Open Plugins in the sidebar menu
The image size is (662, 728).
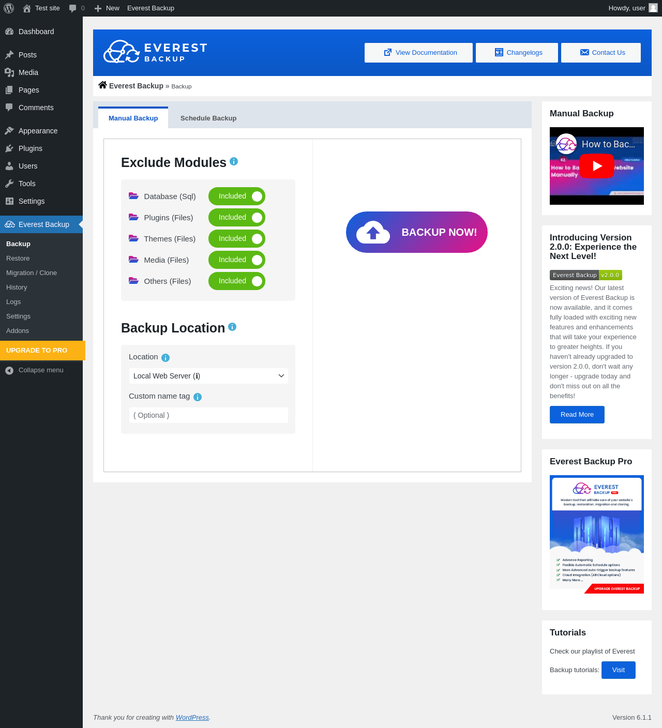click(41, 148)
